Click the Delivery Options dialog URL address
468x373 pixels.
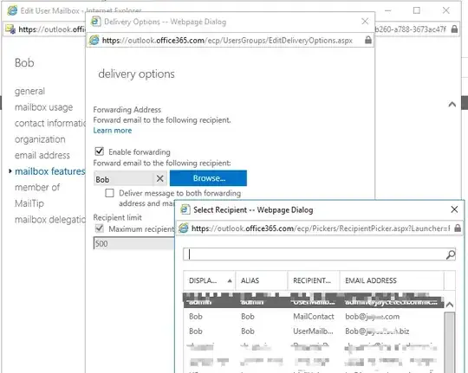pyautogui.click(x=227, y=41)
